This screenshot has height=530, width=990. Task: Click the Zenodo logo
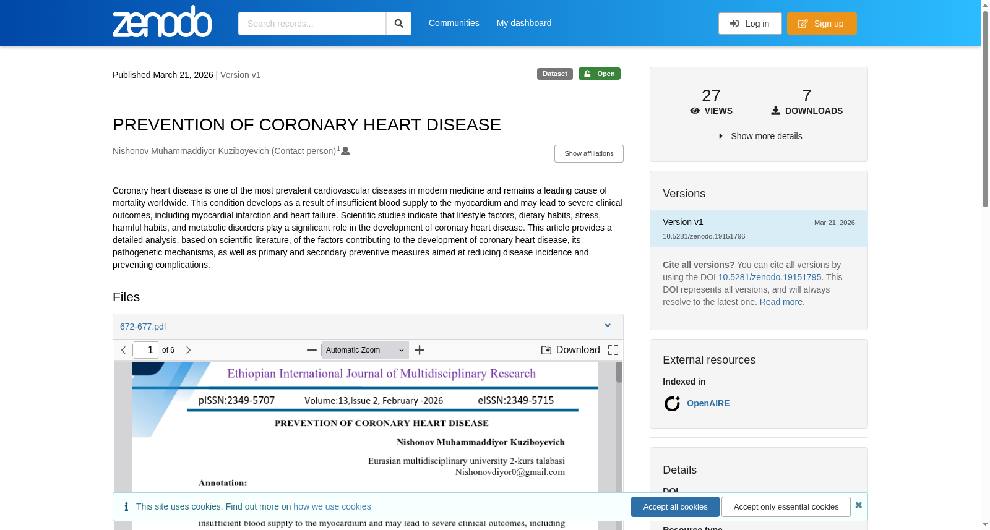click(x=162, y=22)
